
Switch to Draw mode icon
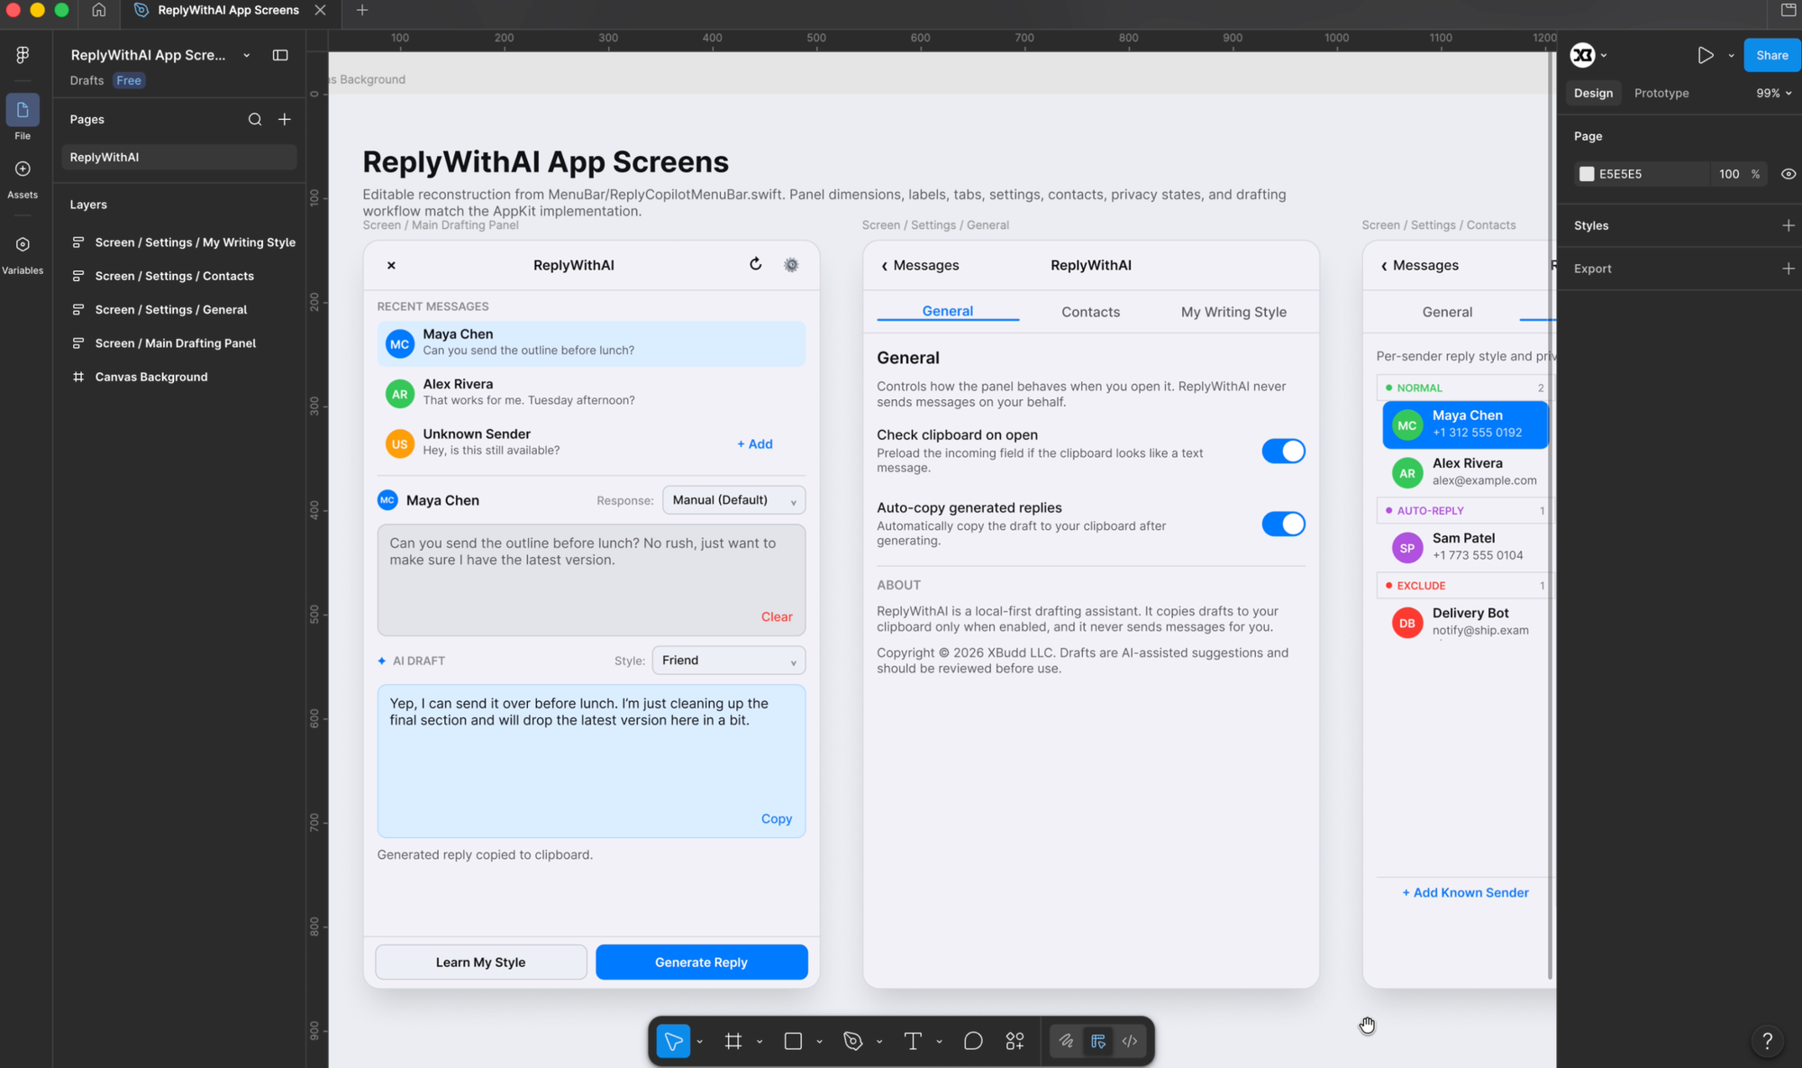click(x=1066, y=1041)
